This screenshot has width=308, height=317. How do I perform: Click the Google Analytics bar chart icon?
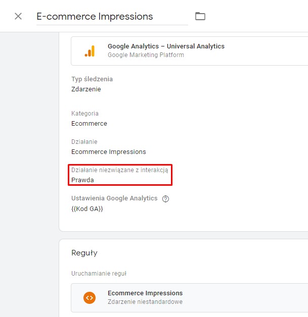pos(90,51)
